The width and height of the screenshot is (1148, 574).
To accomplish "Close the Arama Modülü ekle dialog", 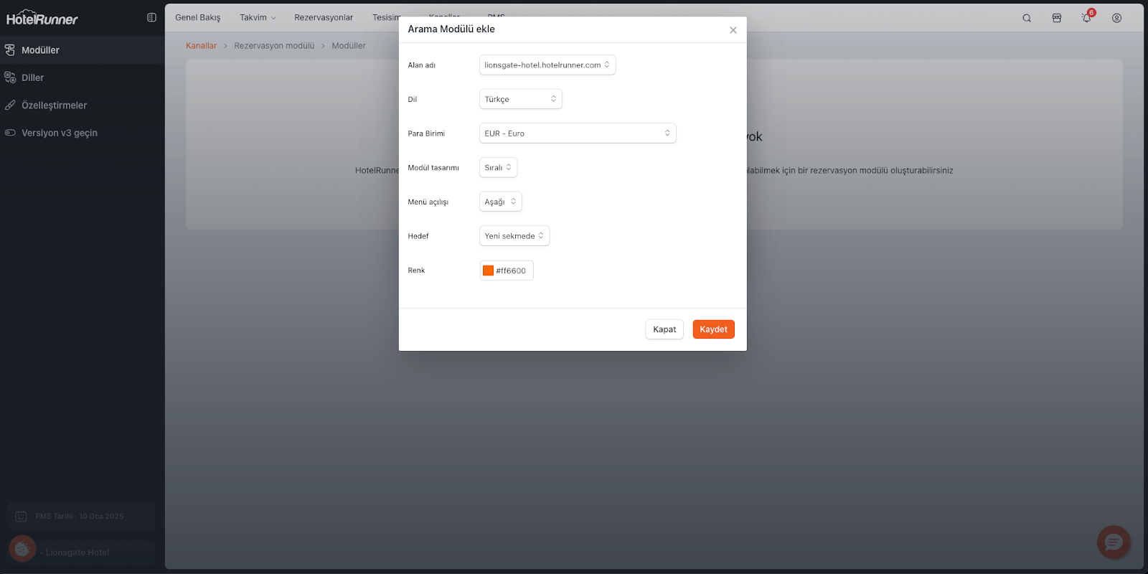I will pyautogui.click(x=733, y=30).
